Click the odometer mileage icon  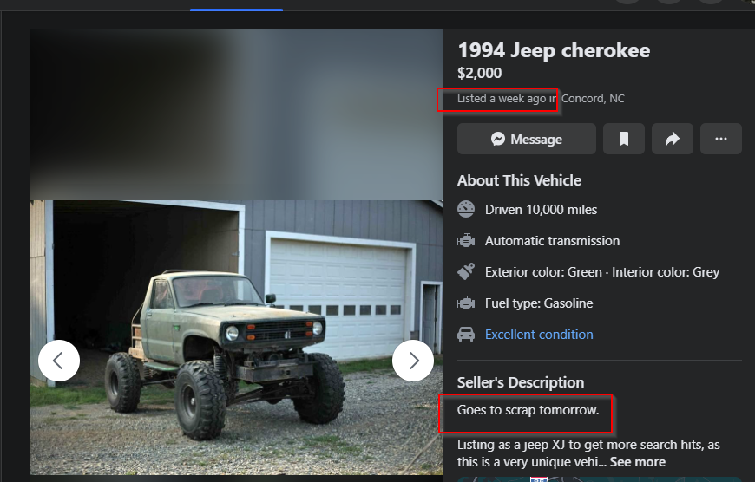click(466, 209)
